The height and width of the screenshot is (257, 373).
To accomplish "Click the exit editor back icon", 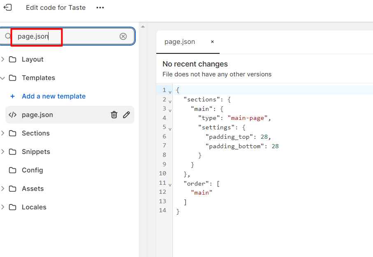I will (x=7, y=7).
